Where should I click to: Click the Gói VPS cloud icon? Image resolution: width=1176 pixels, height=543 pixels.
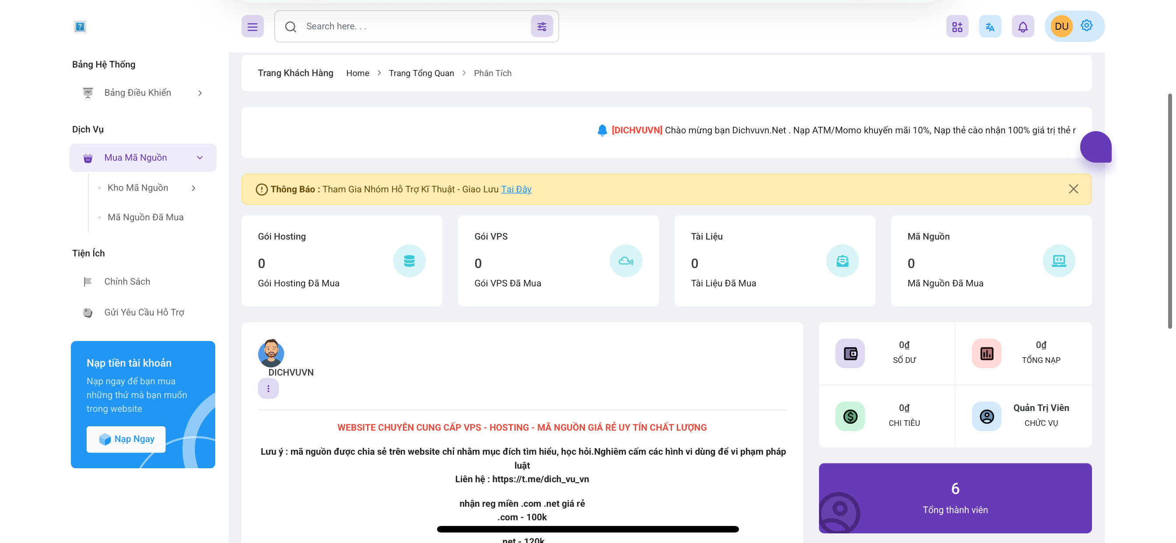626,261
